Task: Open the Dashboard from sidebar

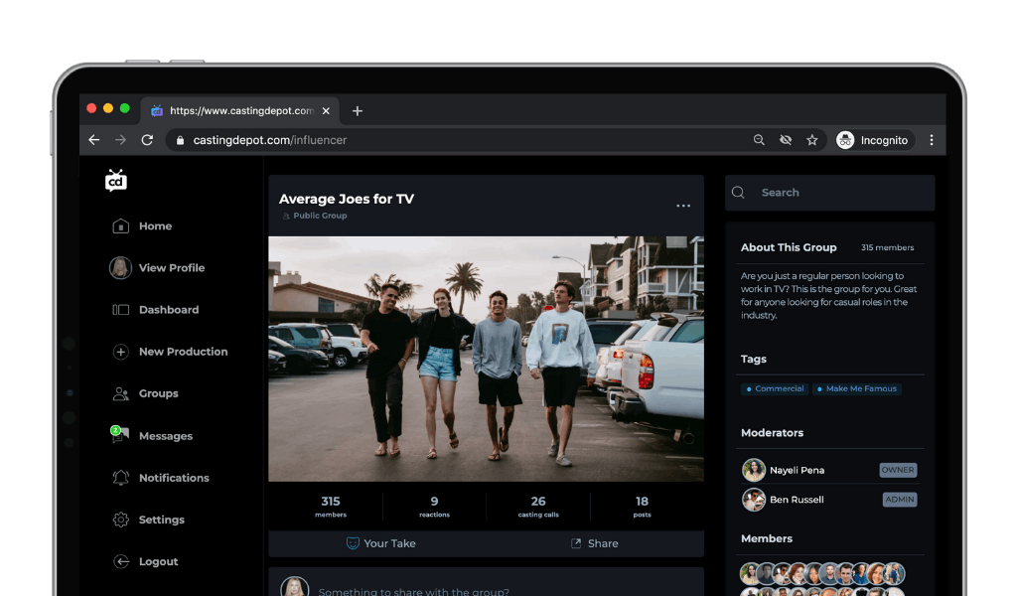Action: (168, 310)
